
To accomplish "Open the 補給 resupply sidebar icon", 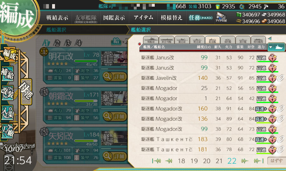I will click(x=8, y=74).
